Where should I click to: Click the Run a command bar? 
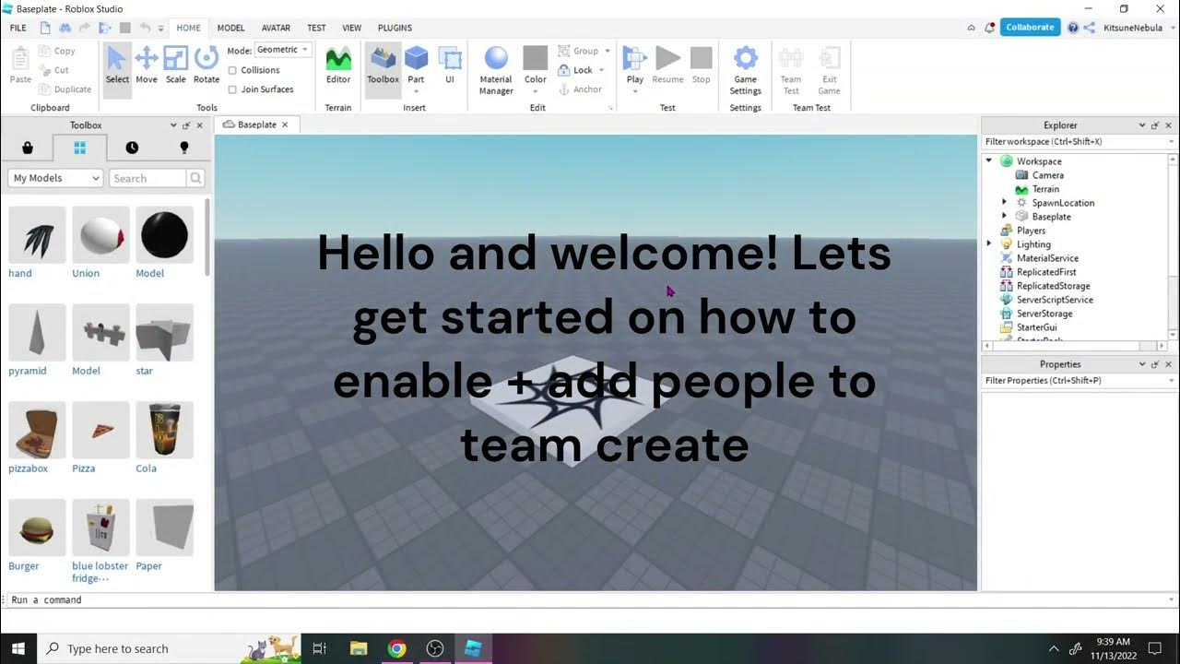590,599
